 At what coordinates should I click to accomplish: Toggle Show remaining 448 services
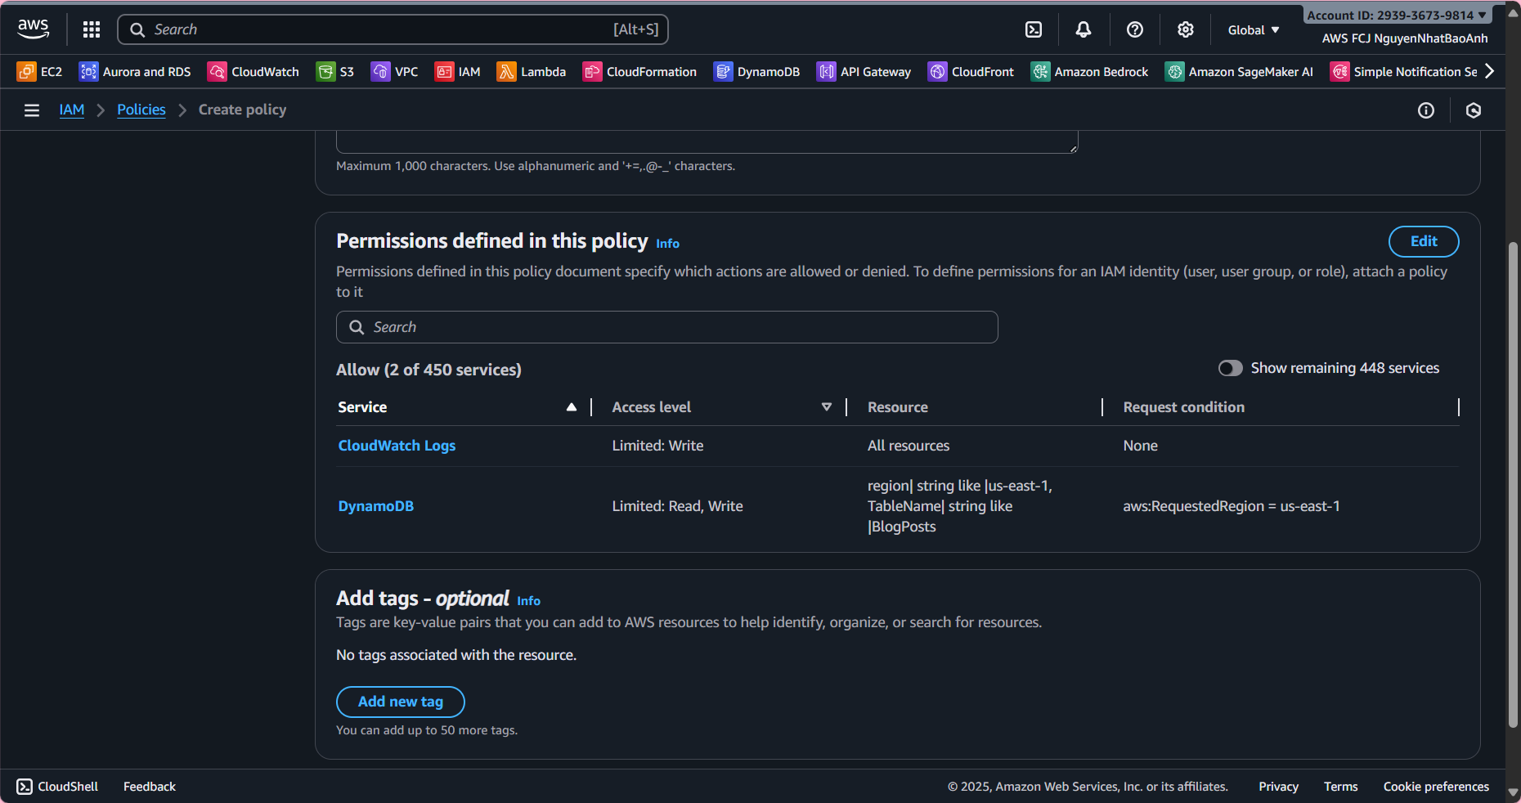(x=1230, y=368)
